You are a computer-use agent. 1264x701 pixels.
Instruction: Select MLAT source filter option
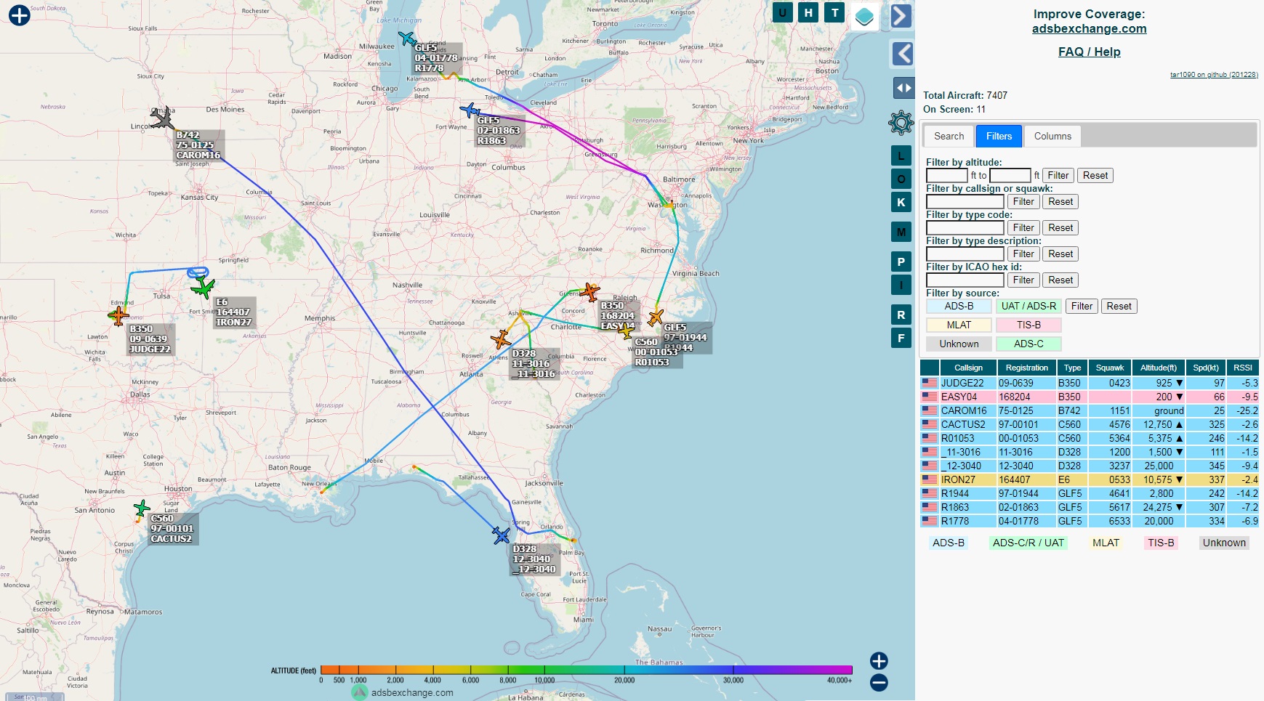[x=959, y=325]
